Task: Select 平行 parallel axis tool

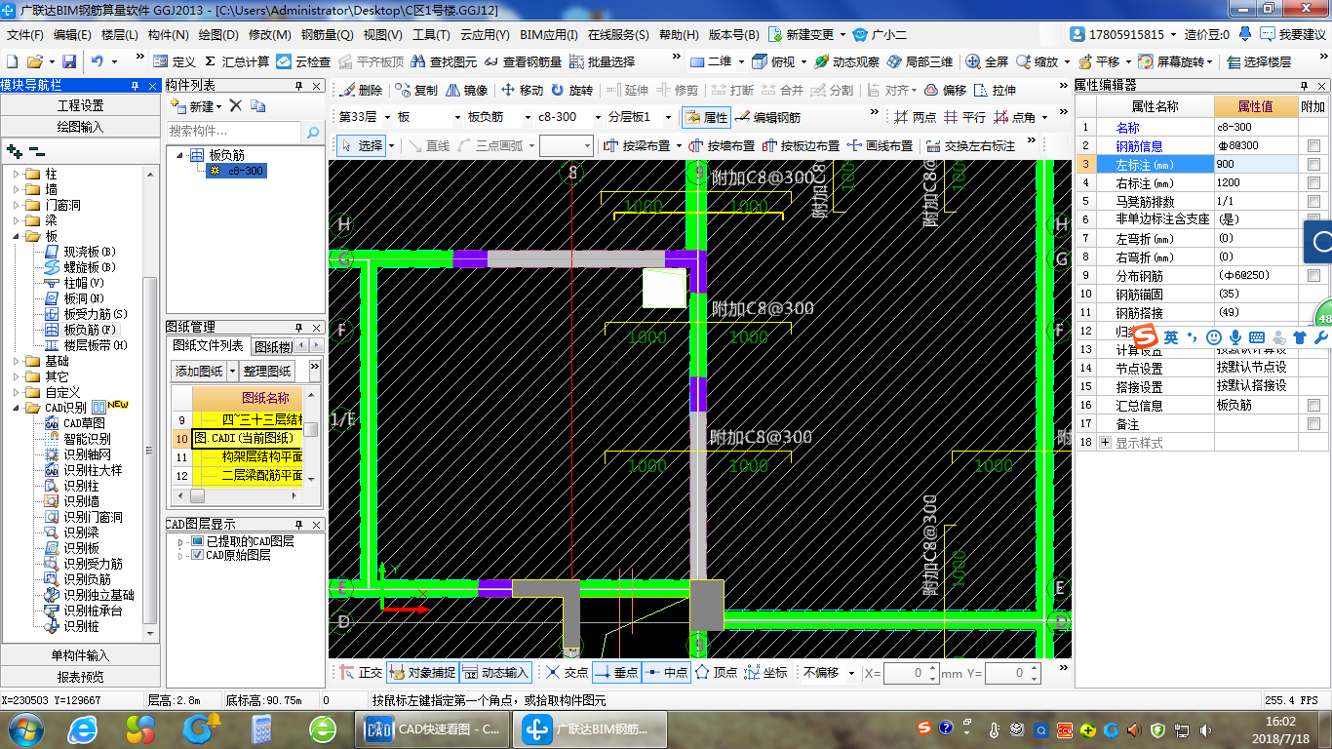Action: (964, 117)
